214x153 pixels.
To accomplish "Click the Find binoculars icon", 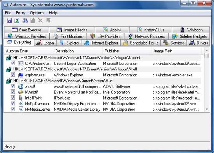I will coord(25,21).
